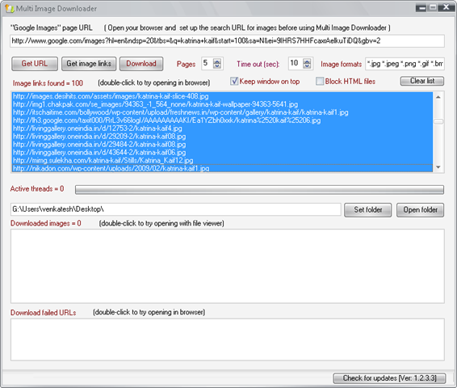Image resolution: width=457 pixels, height=388 pixels.
Task: Click the Download failed URLs label
Action: pos(43,313)
